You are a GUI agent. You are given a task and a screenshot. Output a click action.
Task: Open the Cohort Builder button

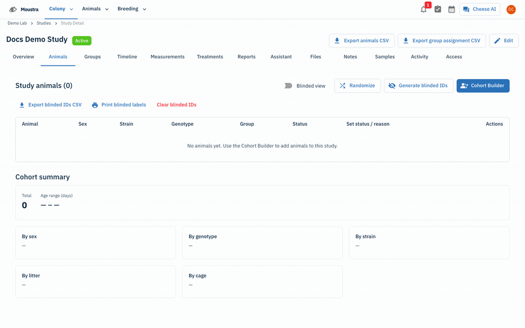pos(483,86)
